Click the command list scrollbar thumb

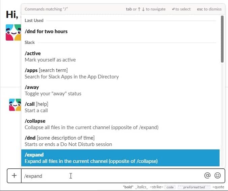coord(222,39)
